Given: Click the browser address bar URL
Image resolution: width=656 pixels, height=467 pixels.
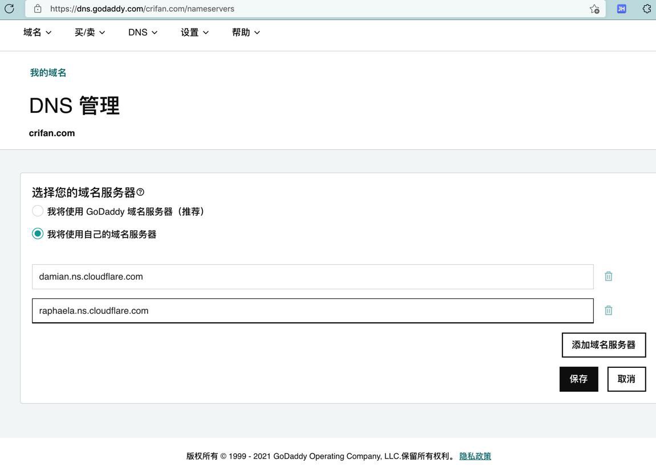Looking at the screenshot, I should coord(142,9).
